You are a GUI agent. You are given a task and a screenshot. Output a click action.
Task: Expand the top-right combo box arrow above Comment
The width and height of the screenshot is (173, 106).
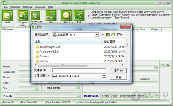[x=156, y=67]
